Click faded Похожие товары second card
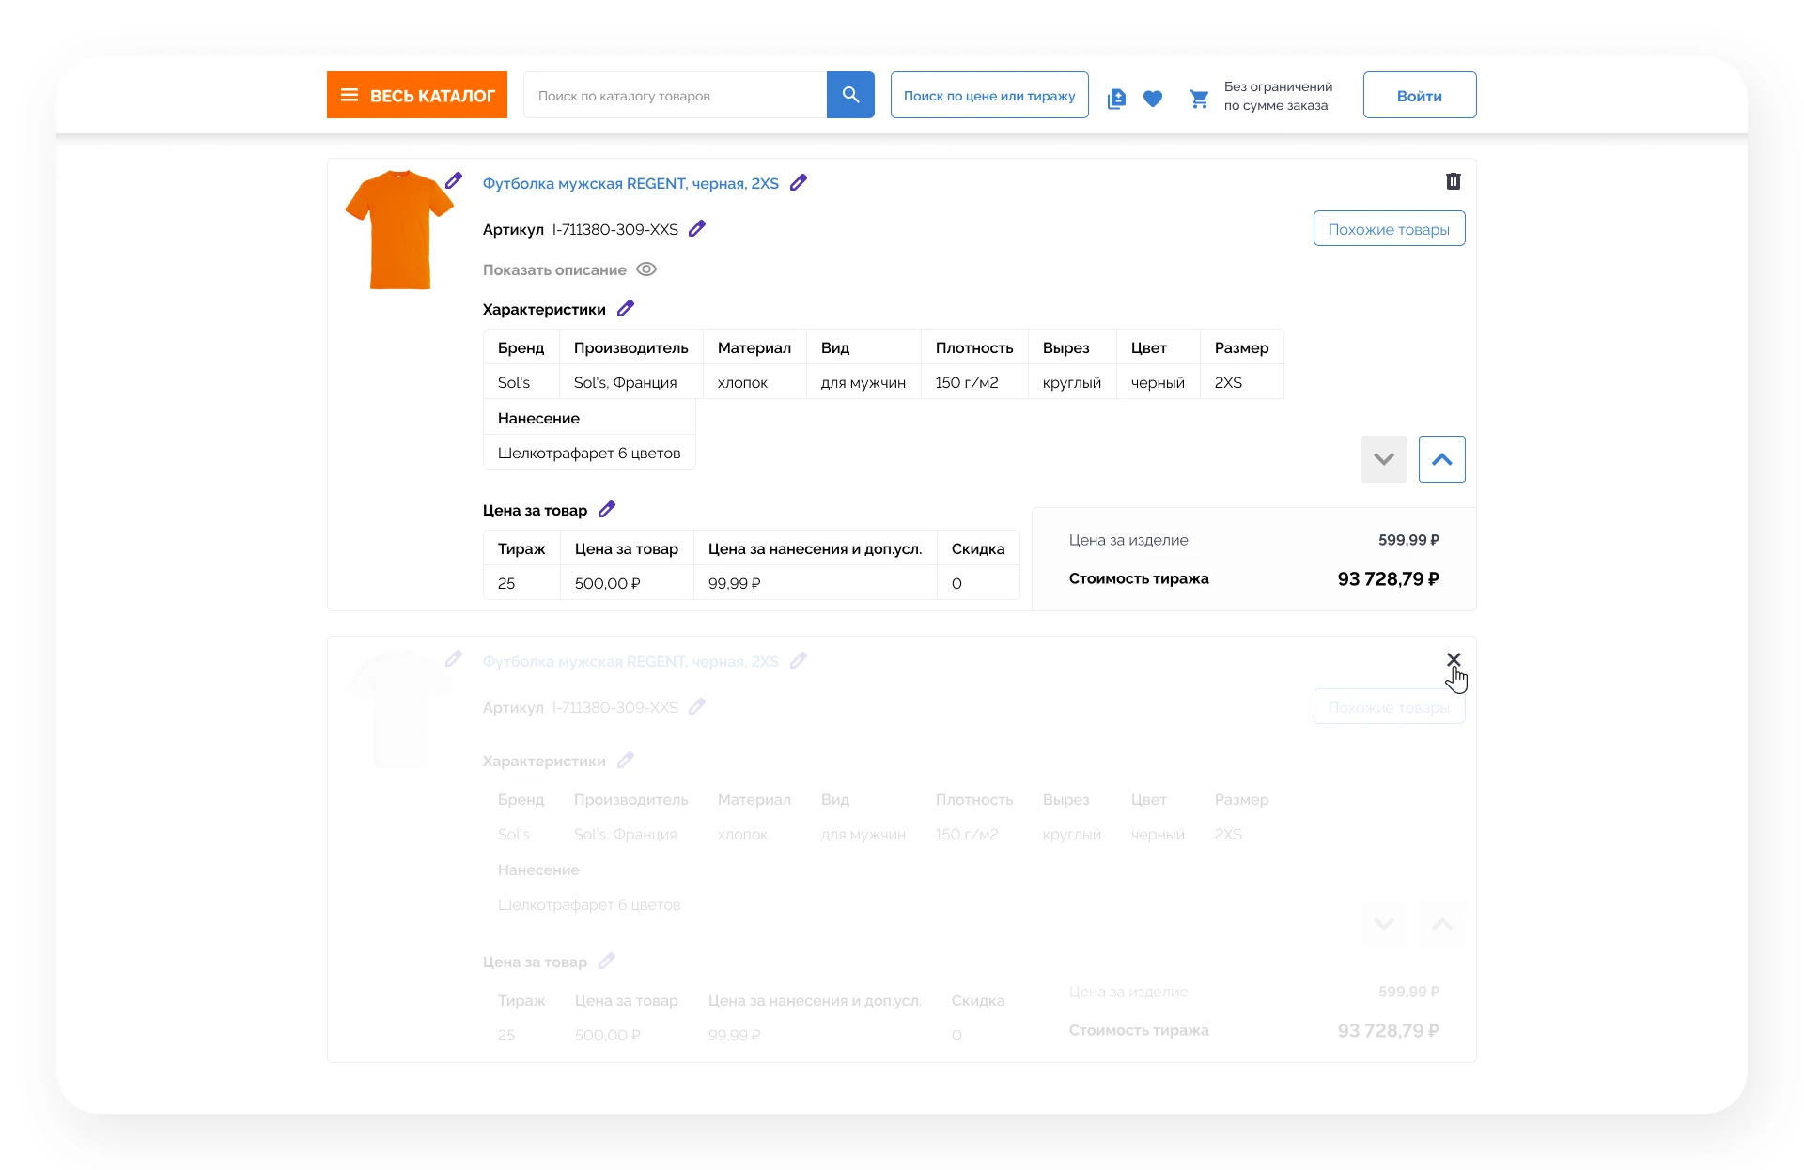 point(1389,707)
